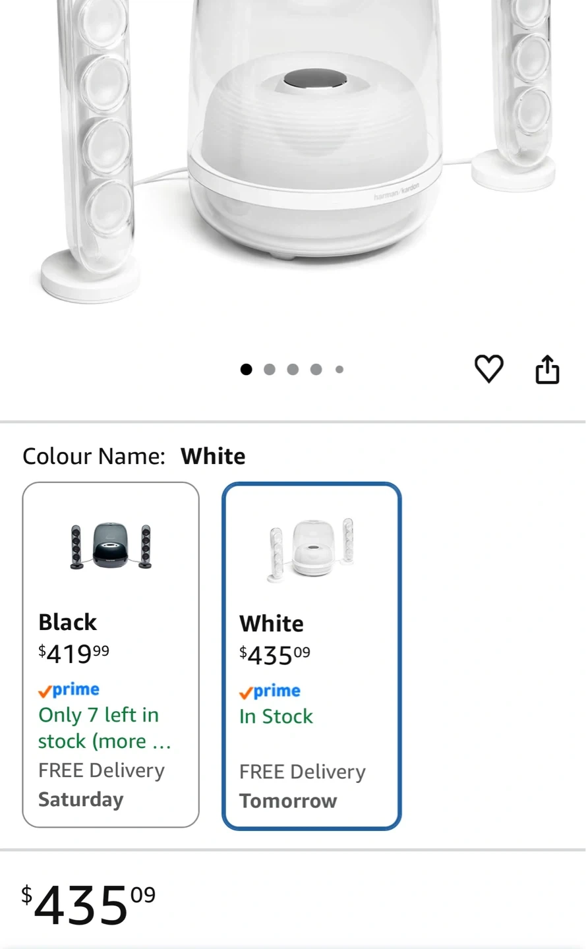Tap the large $435.09 price at bottom
This screenshot has height=949, width=586.
(89, 905)
